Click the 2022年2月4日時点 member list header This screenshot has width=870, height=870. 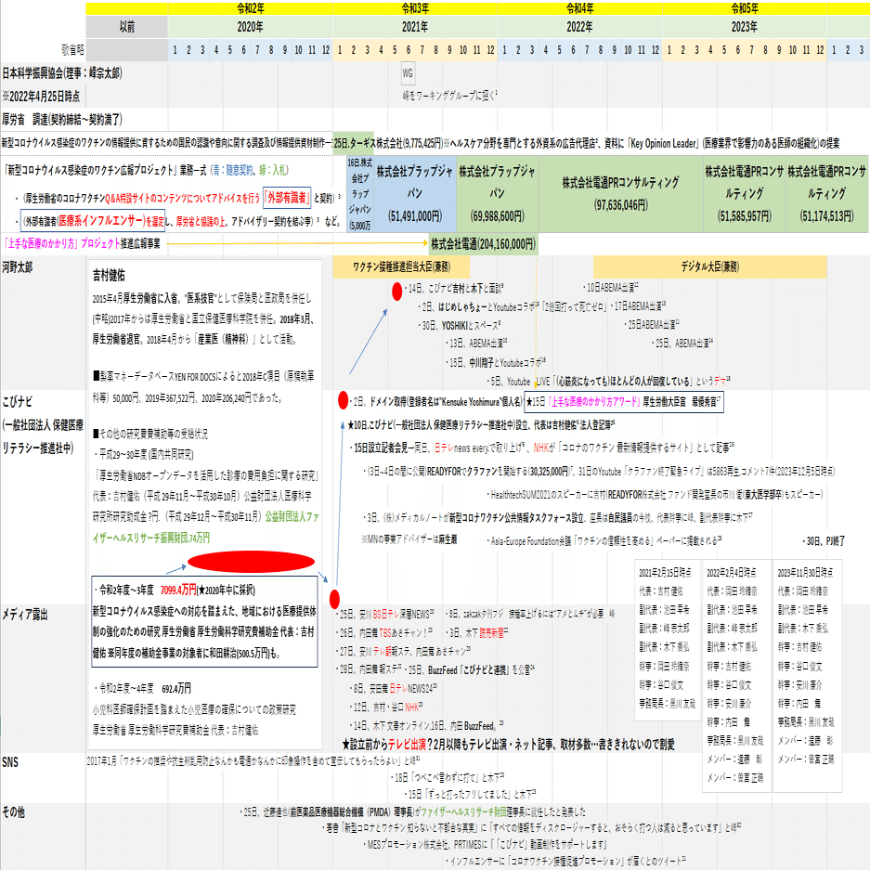(x=732, y=573)
